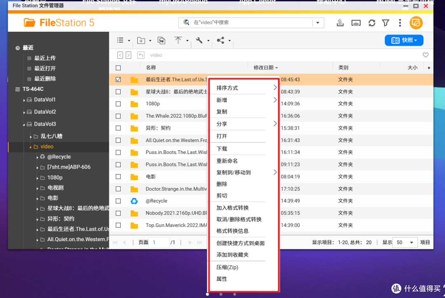This screenshot has height=298, width=445.
Task: Open the search options dropdown arrow
Action: (x=318, y=22)
